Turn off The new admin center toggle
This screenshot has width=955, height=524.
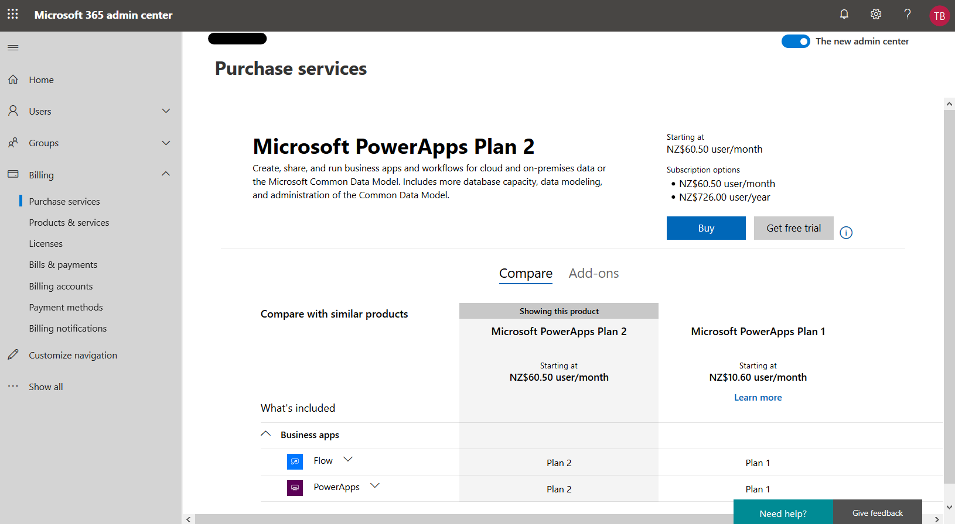[x=796, y=42]
